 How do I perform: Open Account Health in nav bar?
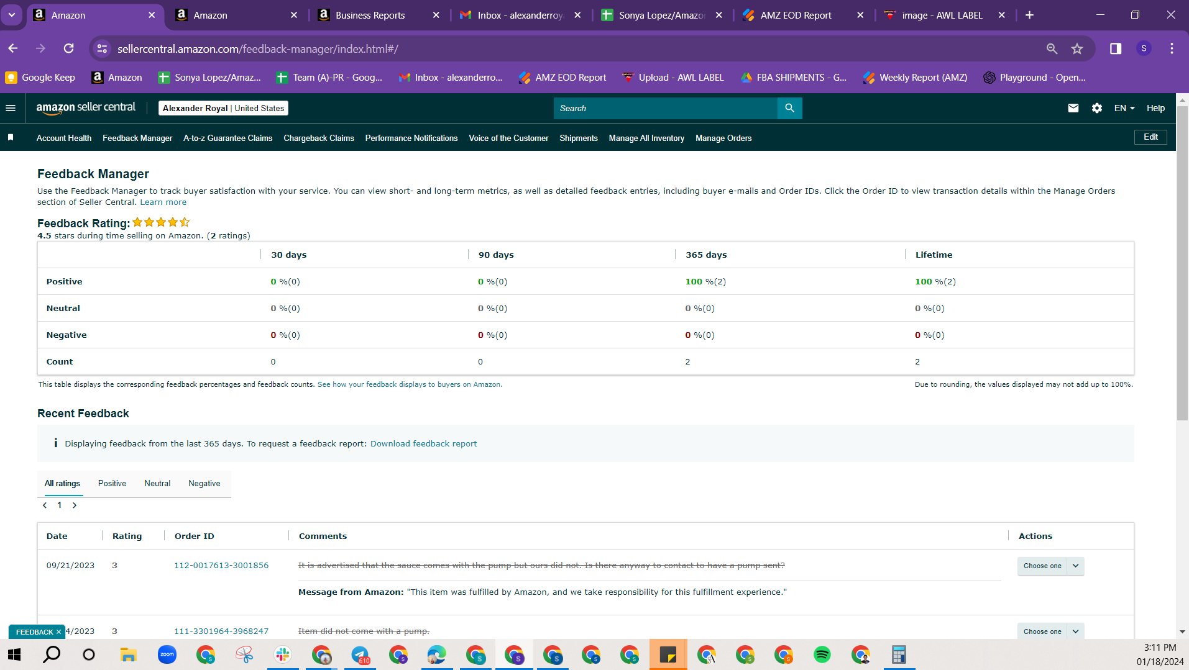click(x=64, y=138)
